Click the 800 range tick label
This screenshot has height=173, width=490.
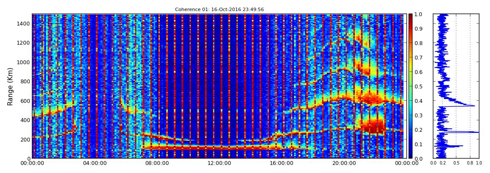[x=25, y=81]
